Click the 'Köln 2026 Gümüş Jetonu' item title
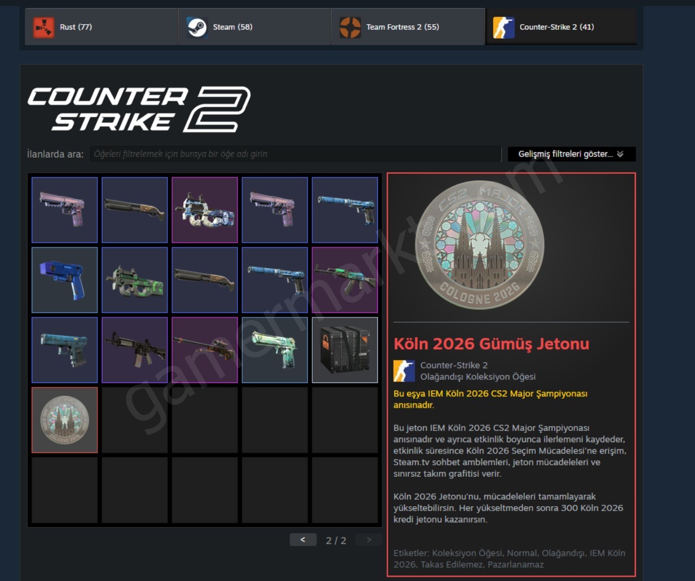 [x=492, y=344]
